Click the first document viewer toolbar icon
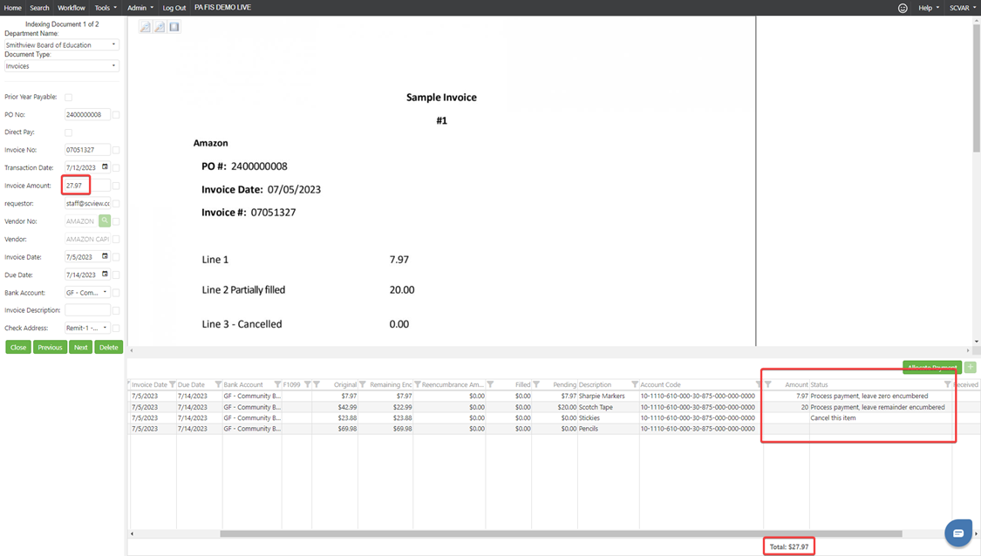 tap(145, 27)
